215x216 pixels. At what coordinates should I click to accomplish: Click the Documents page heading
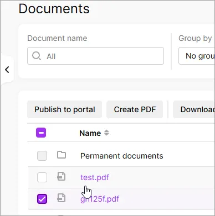[54, 9]
